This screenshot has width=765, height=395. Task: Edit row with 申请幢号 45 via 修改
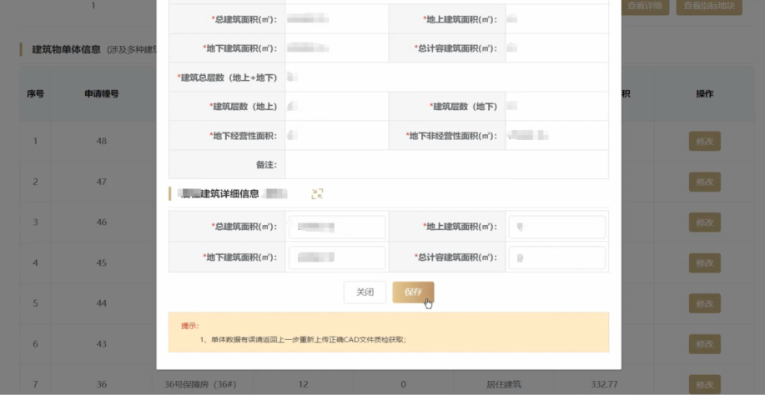704,263
